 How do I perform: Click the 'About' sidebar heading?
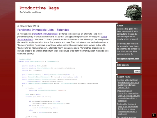(x=120, y=26)
